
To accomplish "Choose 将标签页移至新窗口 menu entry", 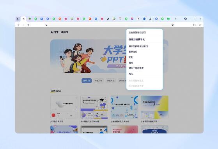I will click(x=145, y=46).
